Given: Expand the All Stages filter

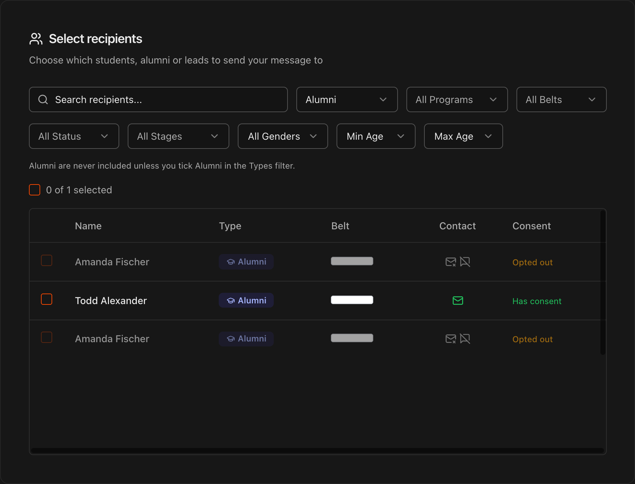Looking at the screenshot, I should pyautogui.click(x=179, y=136).
